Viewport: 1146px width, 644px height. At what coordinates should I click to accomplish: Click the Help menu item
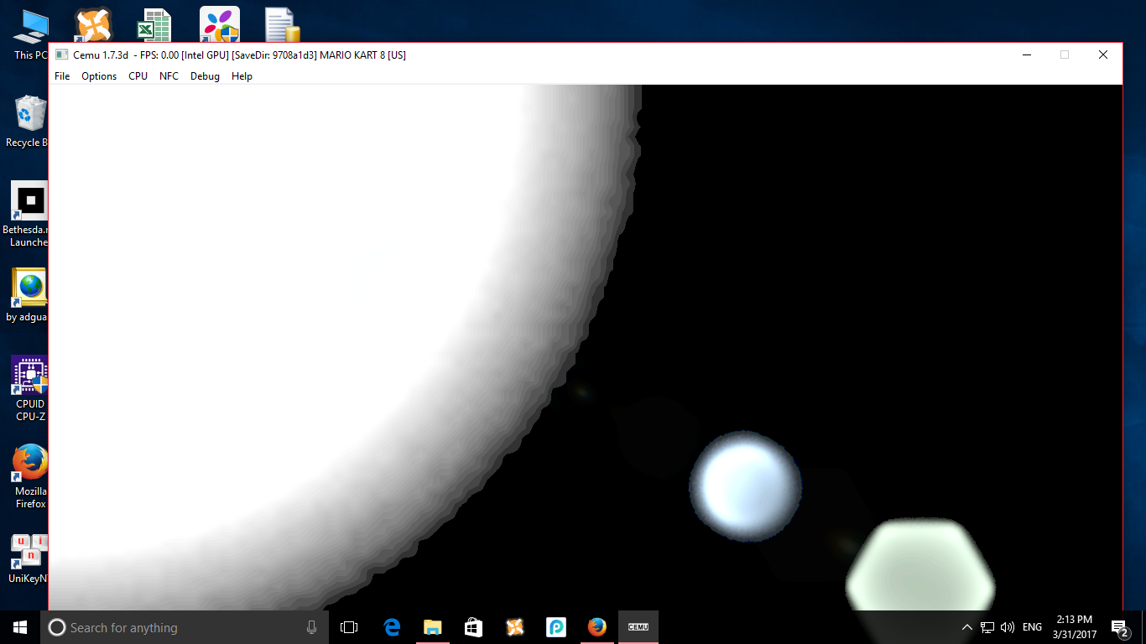pyautogui.click(x=242, y=76)
